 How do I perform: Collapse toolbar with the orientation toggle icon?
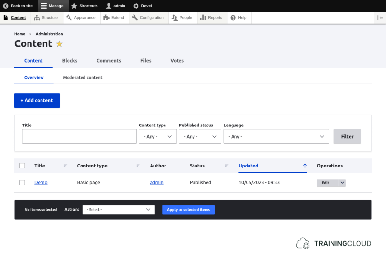pyautogui.click(x=380, y=18)
